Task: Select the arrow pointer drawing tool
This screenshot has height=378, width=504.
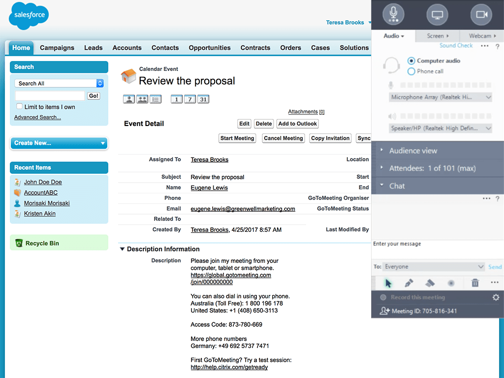Action: pyautogui.click(x=388, y=283)
